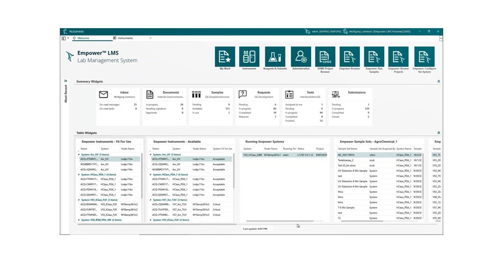The image size is (503, 263).
Task: Open SDMS Project Browser tile
Action: coord(325,57)
